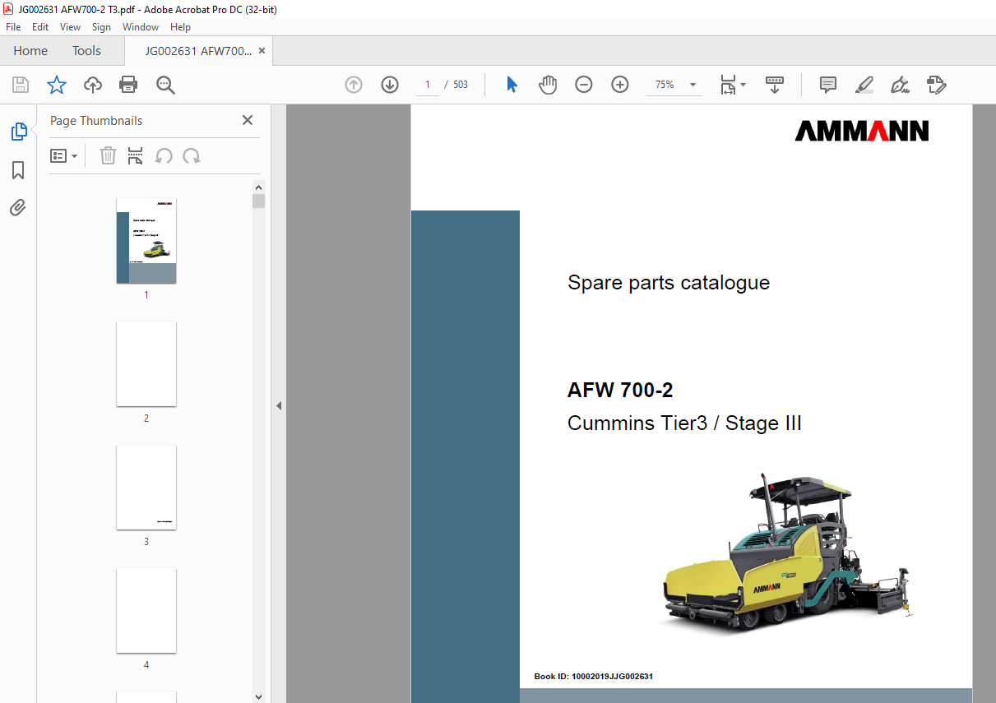Click the '503' total page count
The width and height of the screenshot is (996, 703).
461,85
